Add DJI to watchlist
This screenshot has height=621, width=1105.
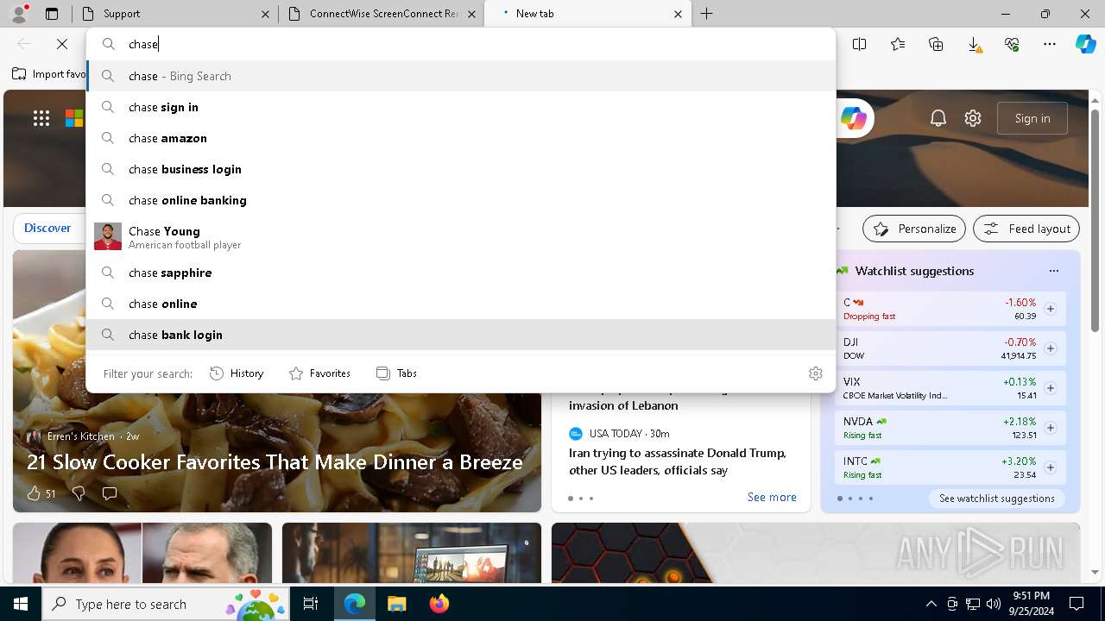[x=1051, y=348]
